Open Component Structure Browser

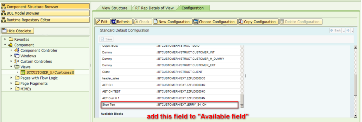[x=45, y=6]
